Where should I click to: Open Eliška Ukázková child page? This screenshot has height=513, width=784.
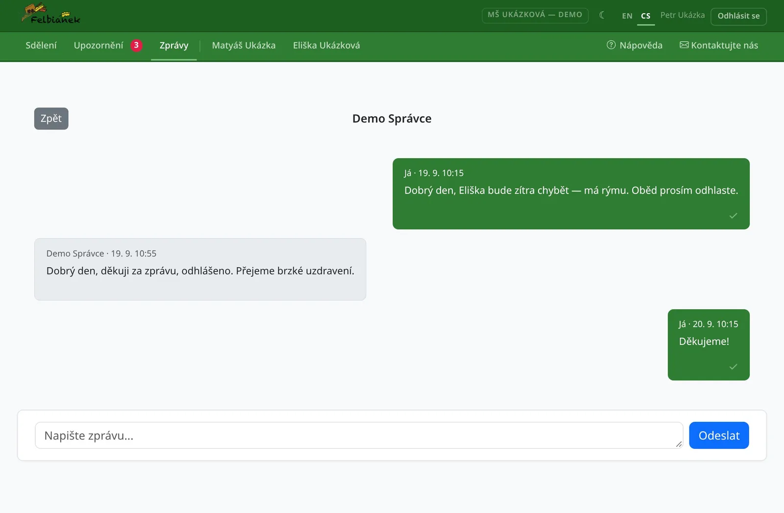pyautogui.click(x=326, y=46)
